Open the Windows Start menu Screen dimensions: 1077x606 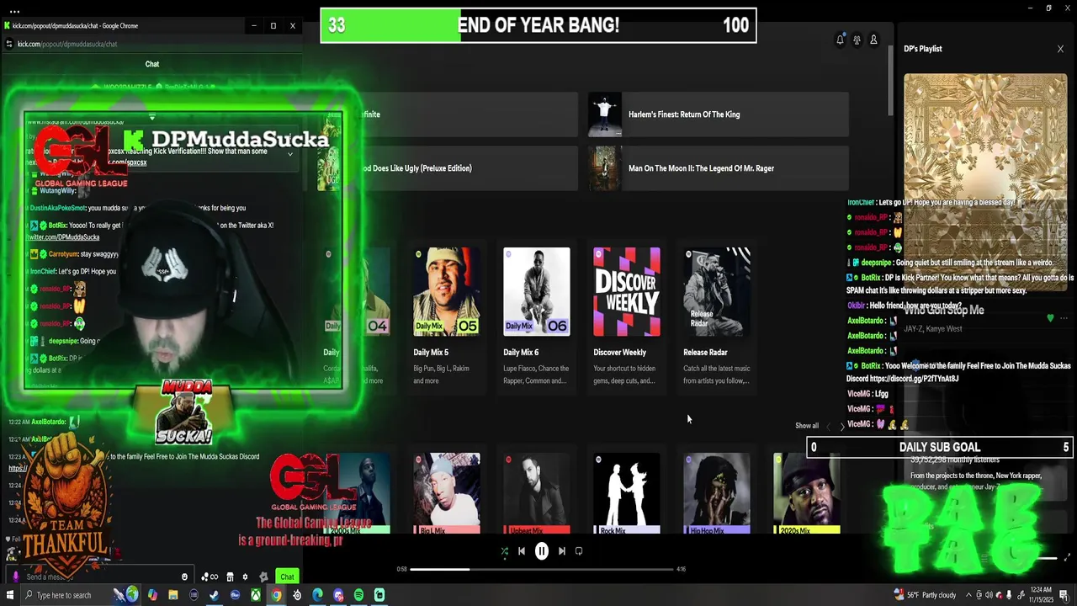[11, 595]
